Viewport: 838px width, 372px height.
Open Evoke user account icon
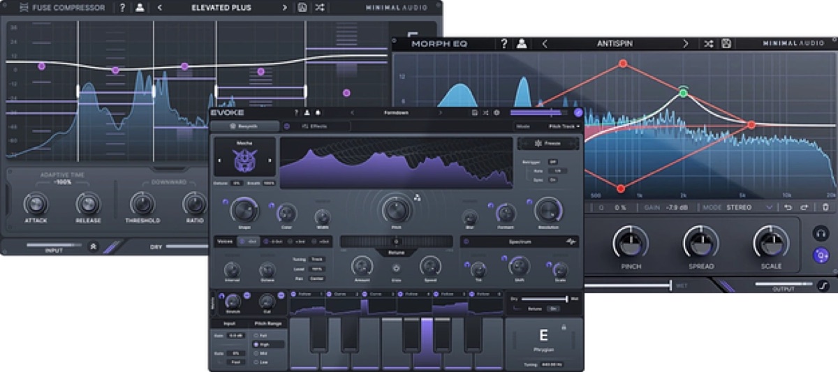[307, 112]
